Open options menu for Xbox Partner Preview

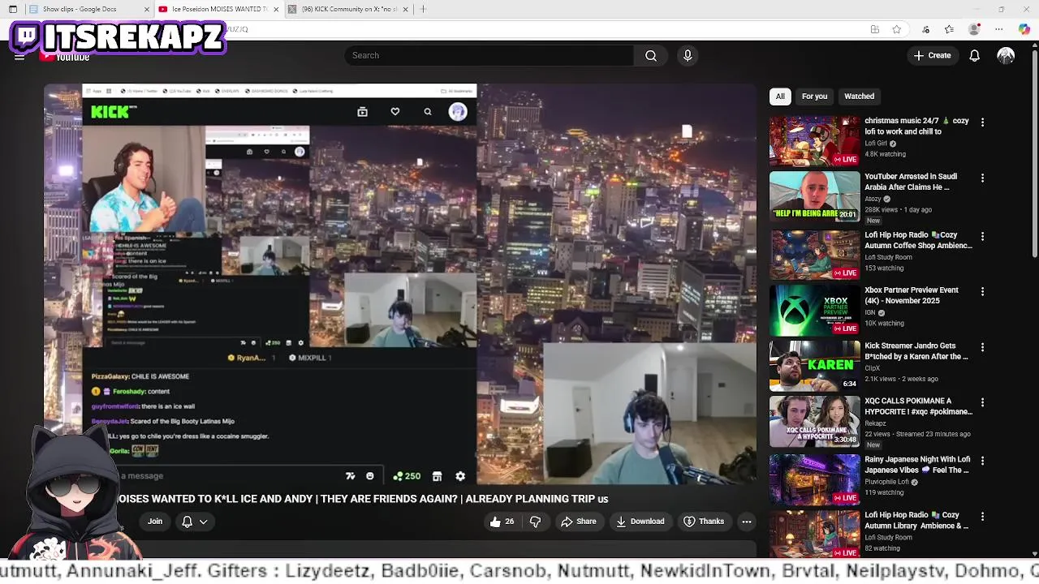pos(982,291)
